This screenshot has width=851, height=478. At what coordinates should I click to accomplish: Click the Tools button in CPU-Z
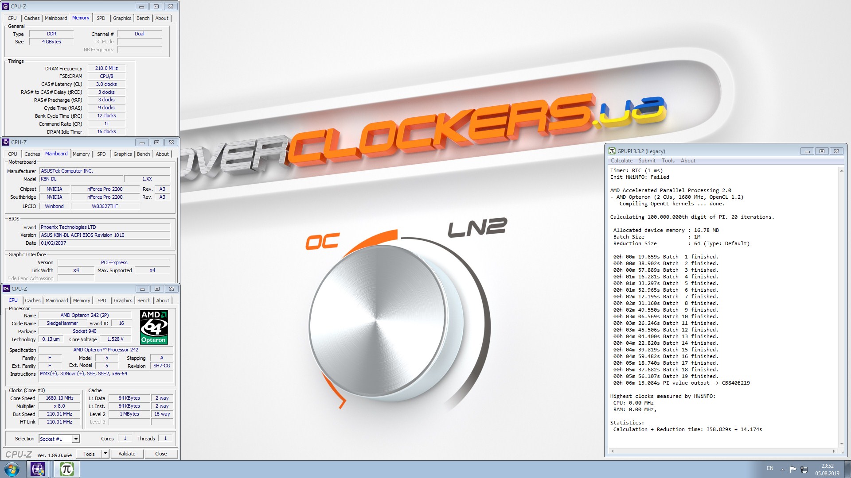(89, 454)
